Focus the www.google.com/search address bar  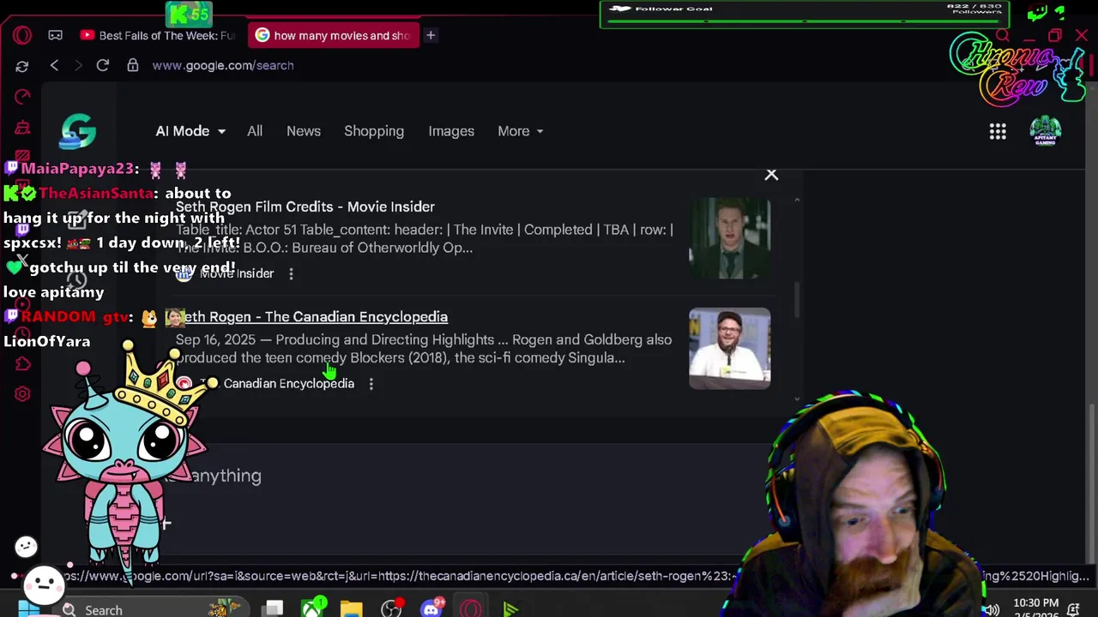[223, 65]
